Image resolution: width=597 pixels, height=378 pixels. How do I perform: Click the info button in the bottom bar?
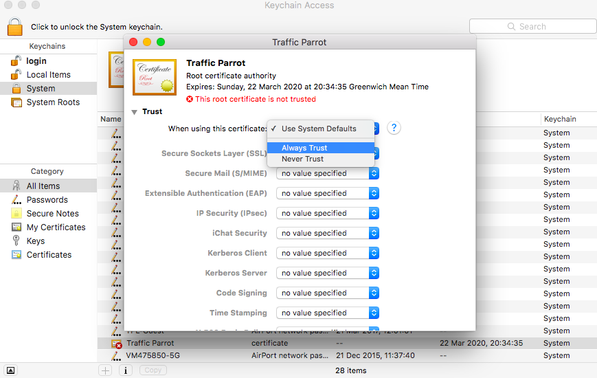[126, 370]
